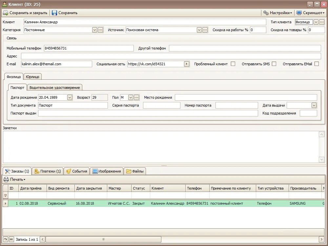Click the постоянный клиент note cell
The image size is (328, 246).
click(x=233, y=203)
